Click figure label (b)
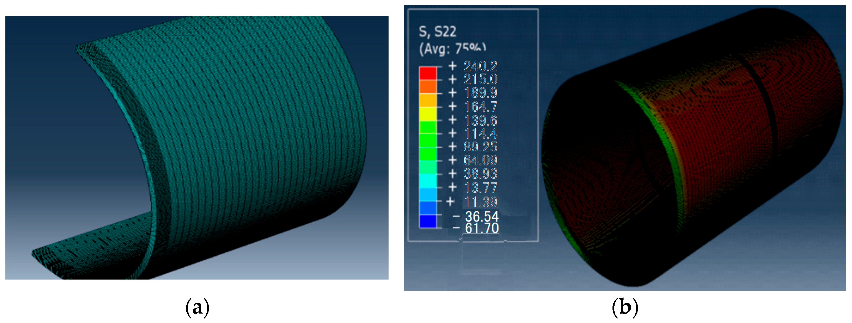Image resolution: width=852 pixels, height=323 pixels. point(625,308)
